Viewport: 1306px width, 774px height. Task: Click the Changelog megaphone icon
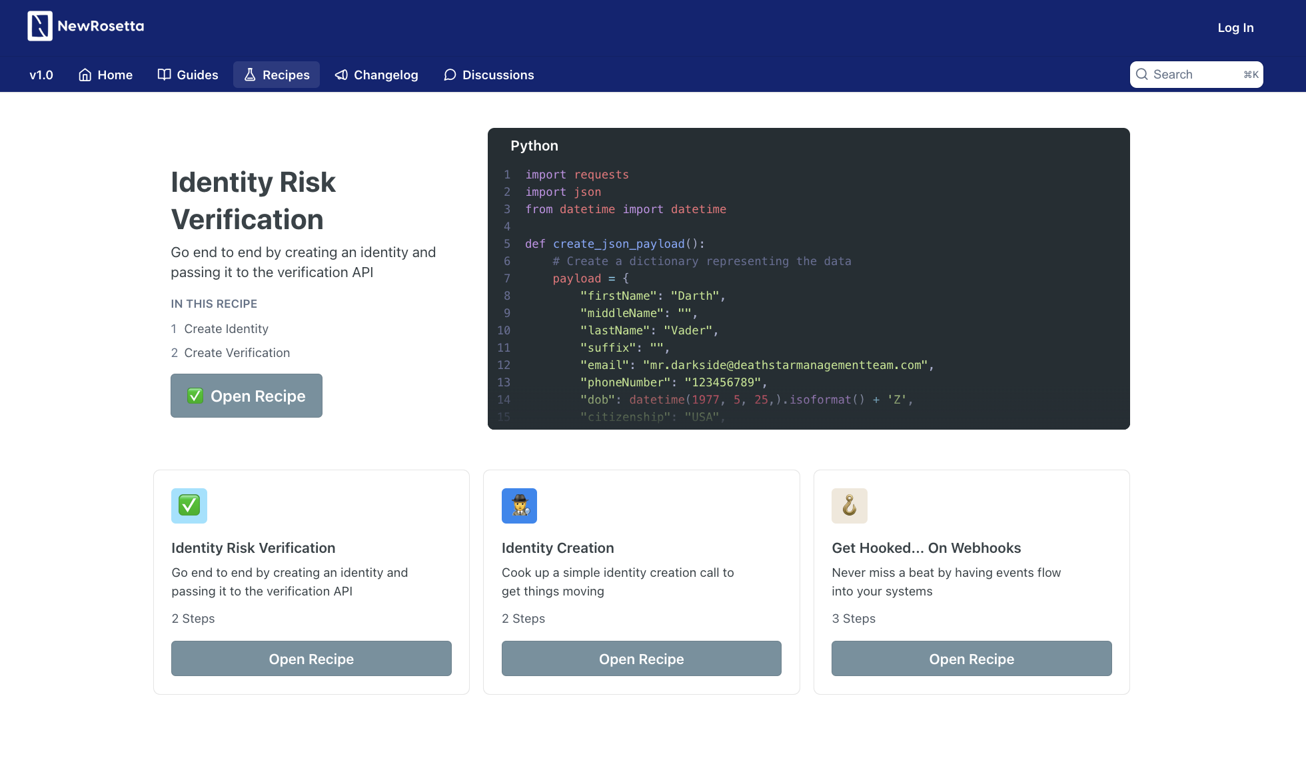341,75
